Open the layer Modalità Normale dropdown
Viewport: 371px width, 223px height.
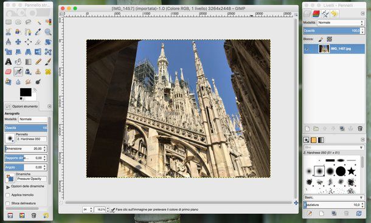point(341,22)
